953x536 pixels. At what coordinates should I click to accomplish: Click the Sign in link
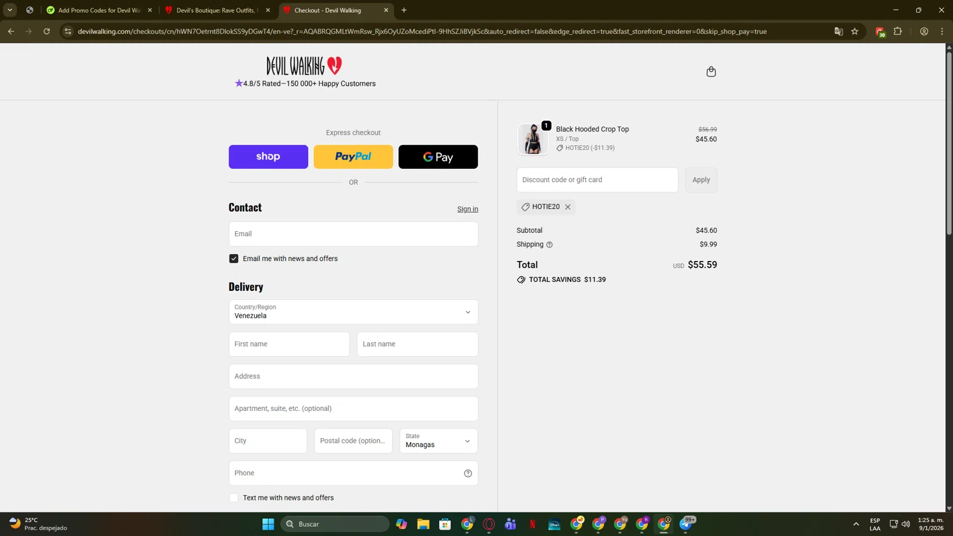pyautogui.click(x=468, y=209)
